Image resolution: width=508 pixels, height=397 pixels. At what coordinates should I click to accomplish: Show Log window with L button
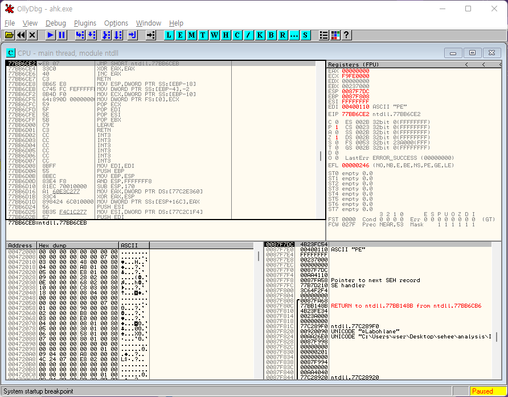click(169, 35)
